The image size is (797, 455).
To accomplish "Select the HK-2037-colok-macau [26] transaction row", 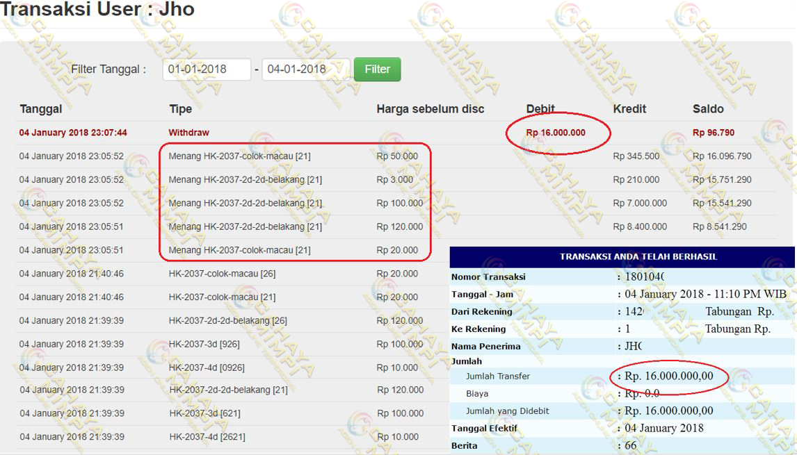I will [222, 274].
